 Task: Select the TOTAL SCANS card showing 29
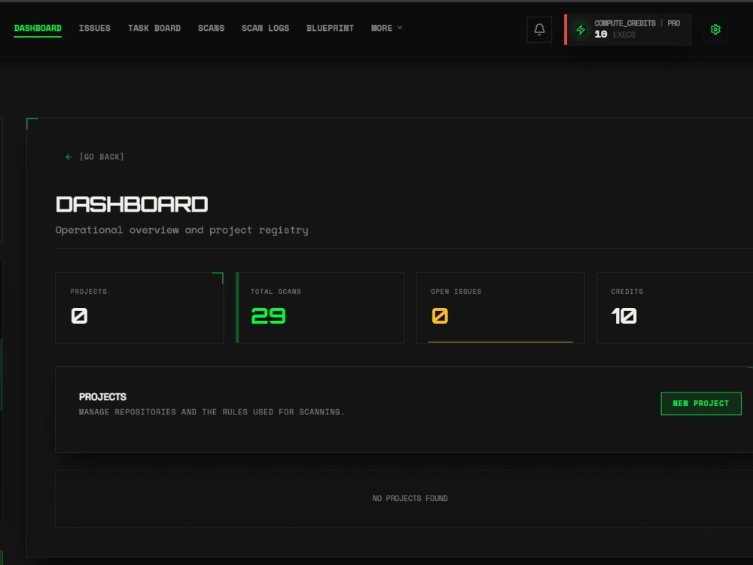[x=320, y=307]
